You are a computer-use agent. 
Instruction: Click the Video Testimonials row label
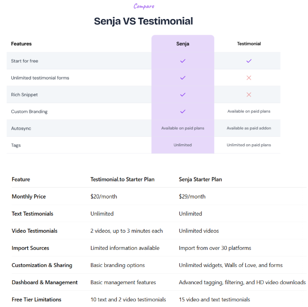(35, 231)
